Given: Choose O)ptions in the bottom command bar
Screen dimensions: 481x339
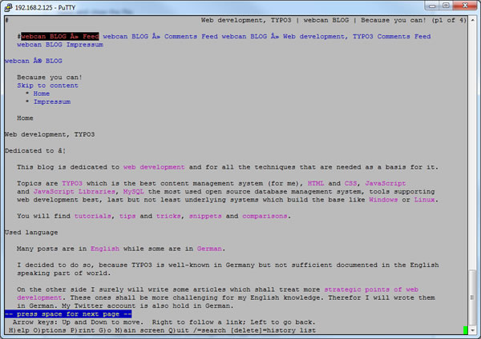Looking at the screenshot, I should coord(51,330).
